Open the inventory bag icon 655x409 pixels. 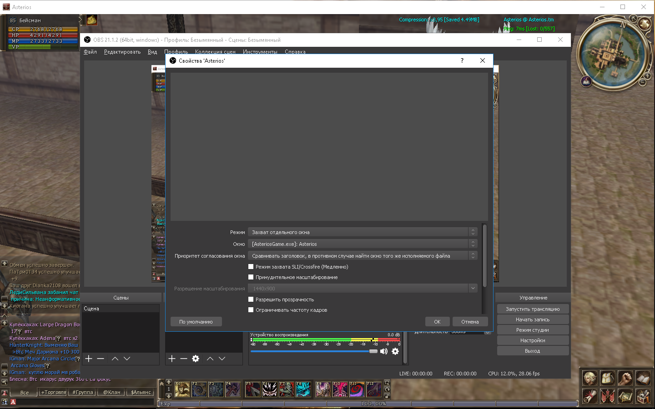(608, 378)
